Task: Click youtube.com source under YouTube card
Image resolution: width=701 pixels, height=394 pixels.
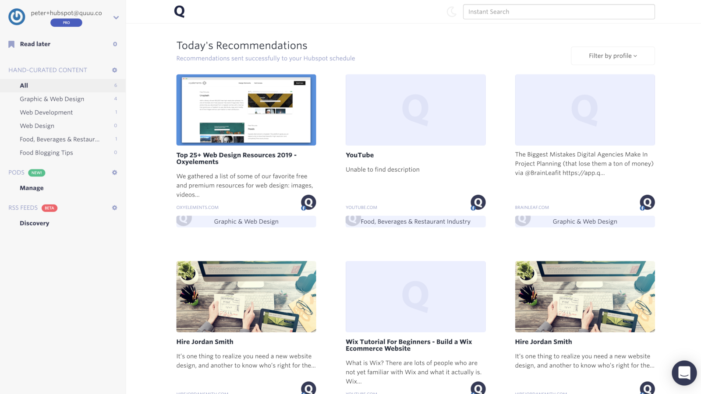Action: 361,208
